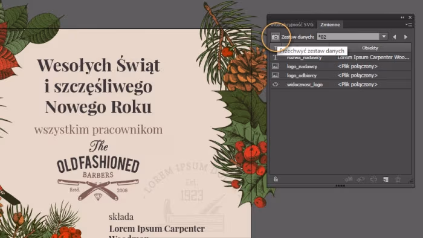Click the linked file icon of logo_nadawcy
Viewport: 423px width, 238px height.
tap(275, 66)
